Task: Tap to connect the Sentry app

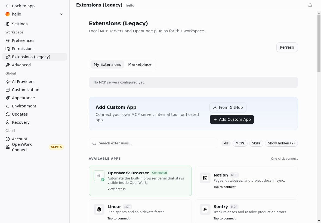Action: [225, 218]
